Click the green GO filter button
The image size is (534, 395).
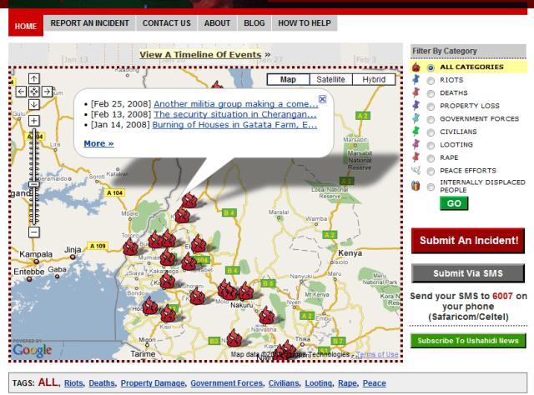click(454, 203)
